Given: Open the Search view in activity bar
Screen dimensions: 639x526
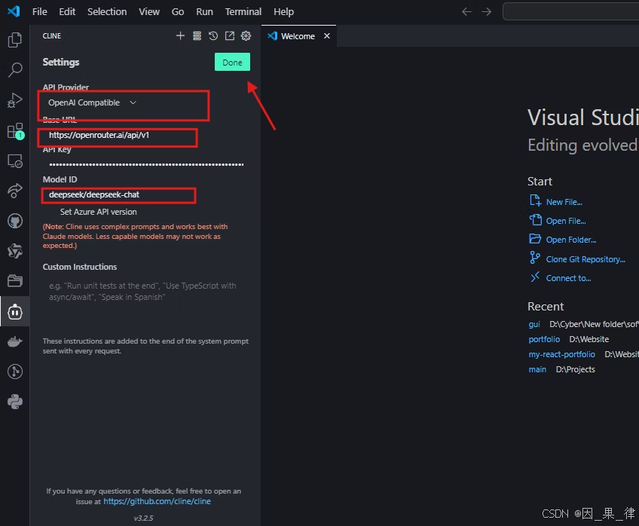Looking at the screenshot, I should point(14,69).
